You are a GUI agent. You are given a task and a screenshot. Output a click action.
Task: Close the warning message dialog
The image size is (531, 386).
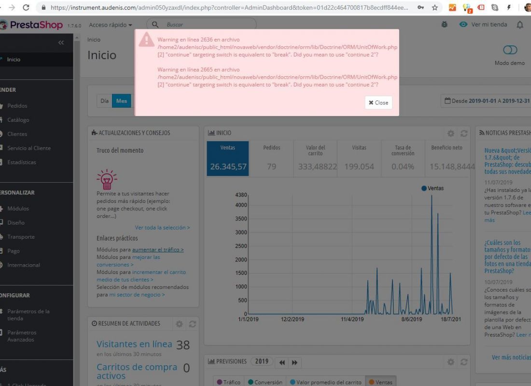point(378,103)
